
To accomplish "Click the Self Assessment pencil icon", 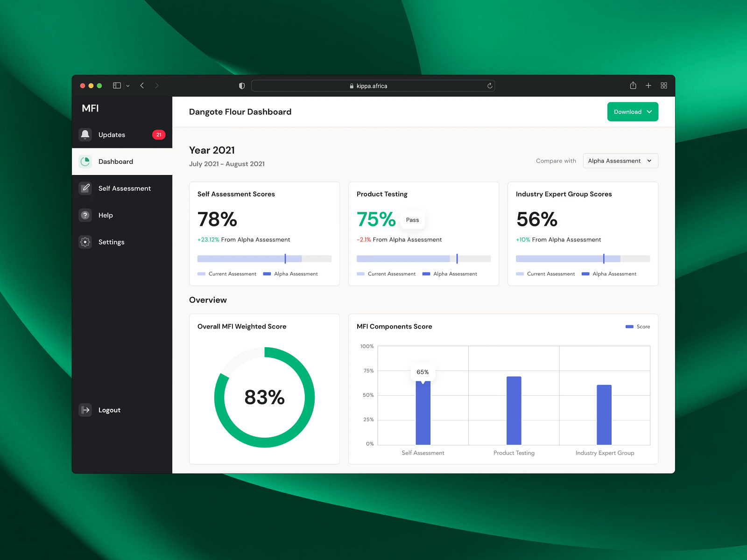I will pyautogui.click(x=85, y=189).
